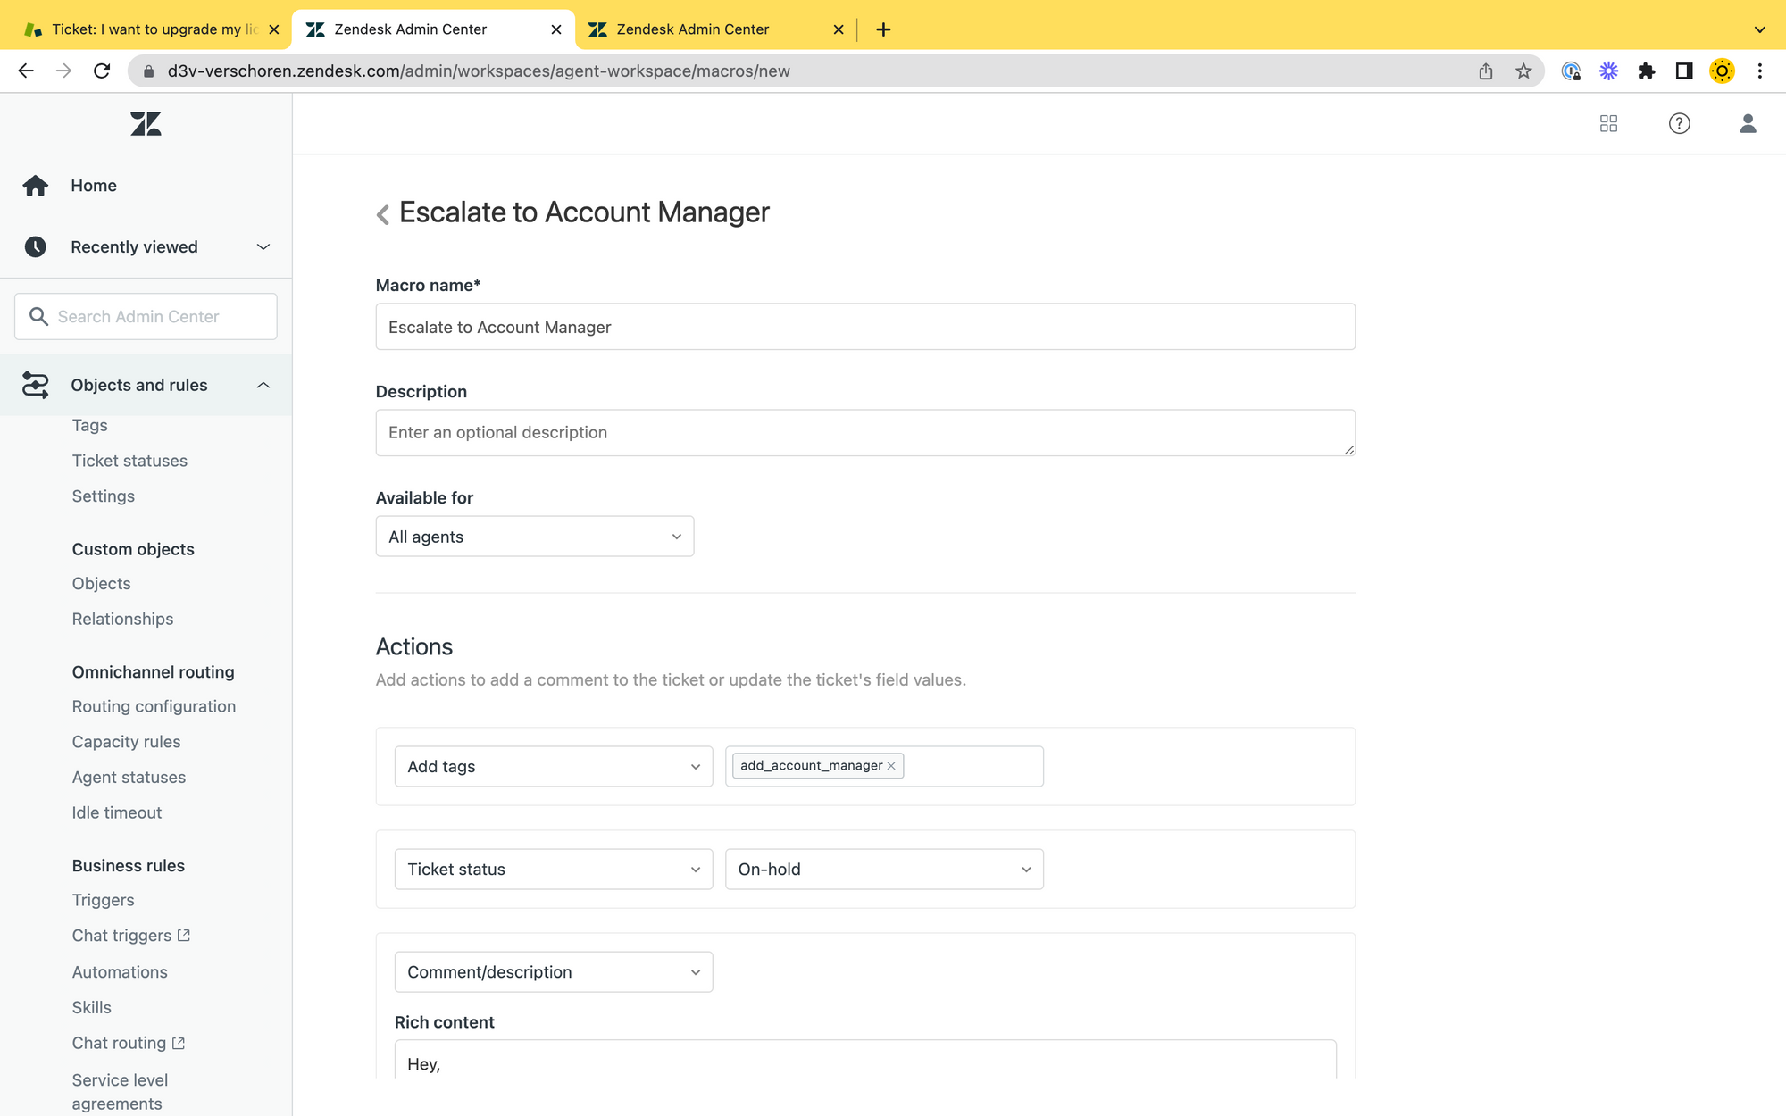Click the Description text field
This screenshot has width=1786, height=1116.
point(864,433)
